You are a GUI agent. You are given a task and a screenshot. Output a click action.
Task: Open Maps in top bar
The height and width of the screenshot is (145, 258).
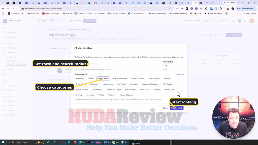pyautogui.click(x=223, y=21)
